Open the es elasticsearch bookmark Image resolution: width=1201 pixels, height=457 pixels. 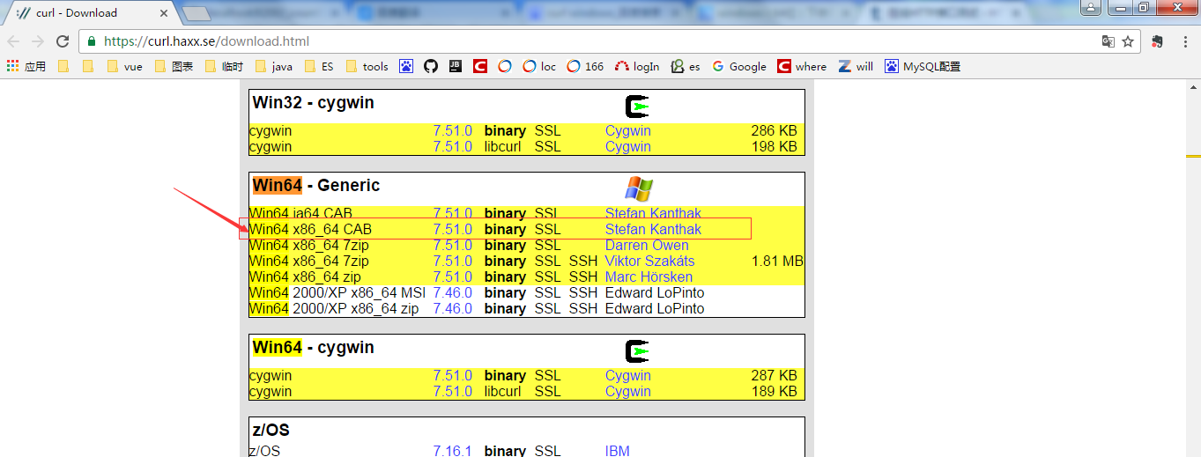(686, 66)
